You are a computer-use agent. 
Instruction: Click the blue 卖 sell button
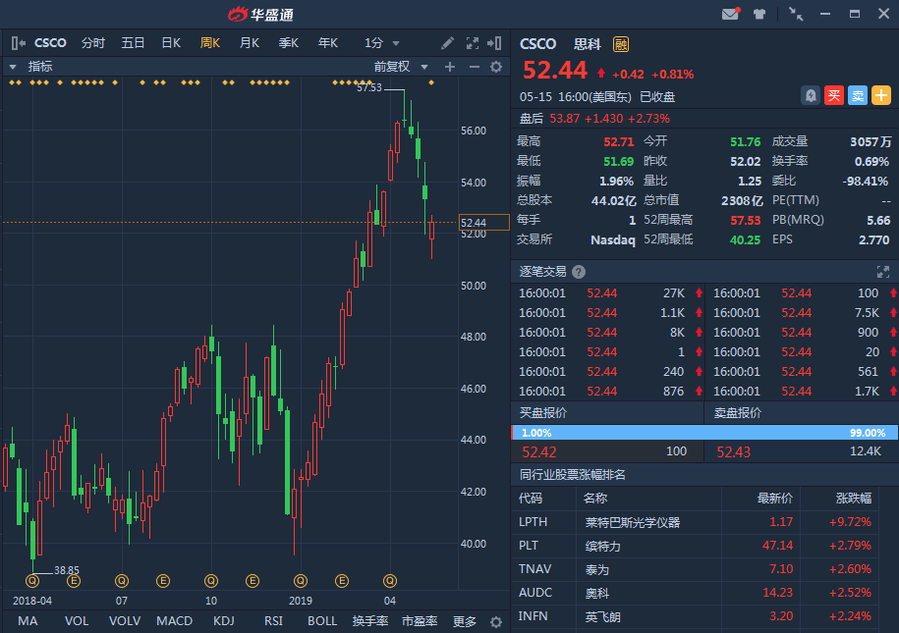click(x=858, y=95)
